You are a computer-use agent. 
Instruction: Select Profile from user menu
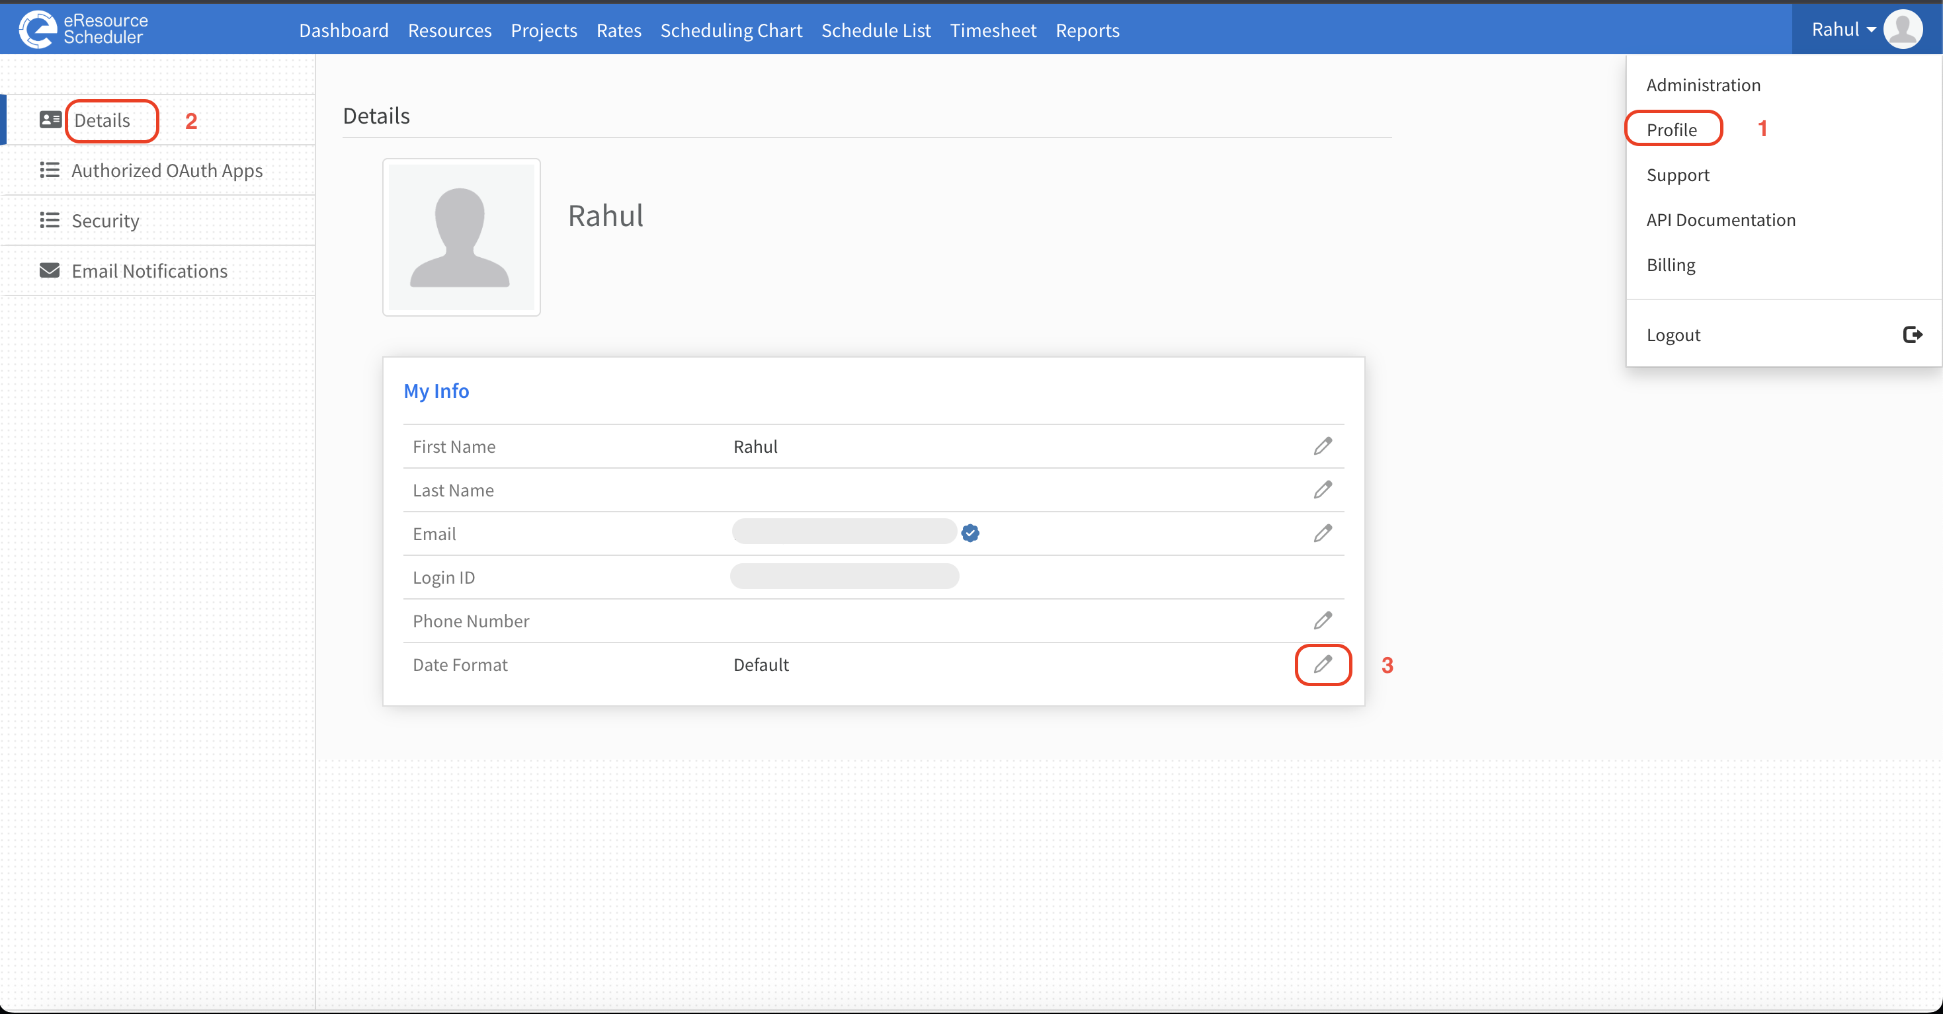(1671, 130)
